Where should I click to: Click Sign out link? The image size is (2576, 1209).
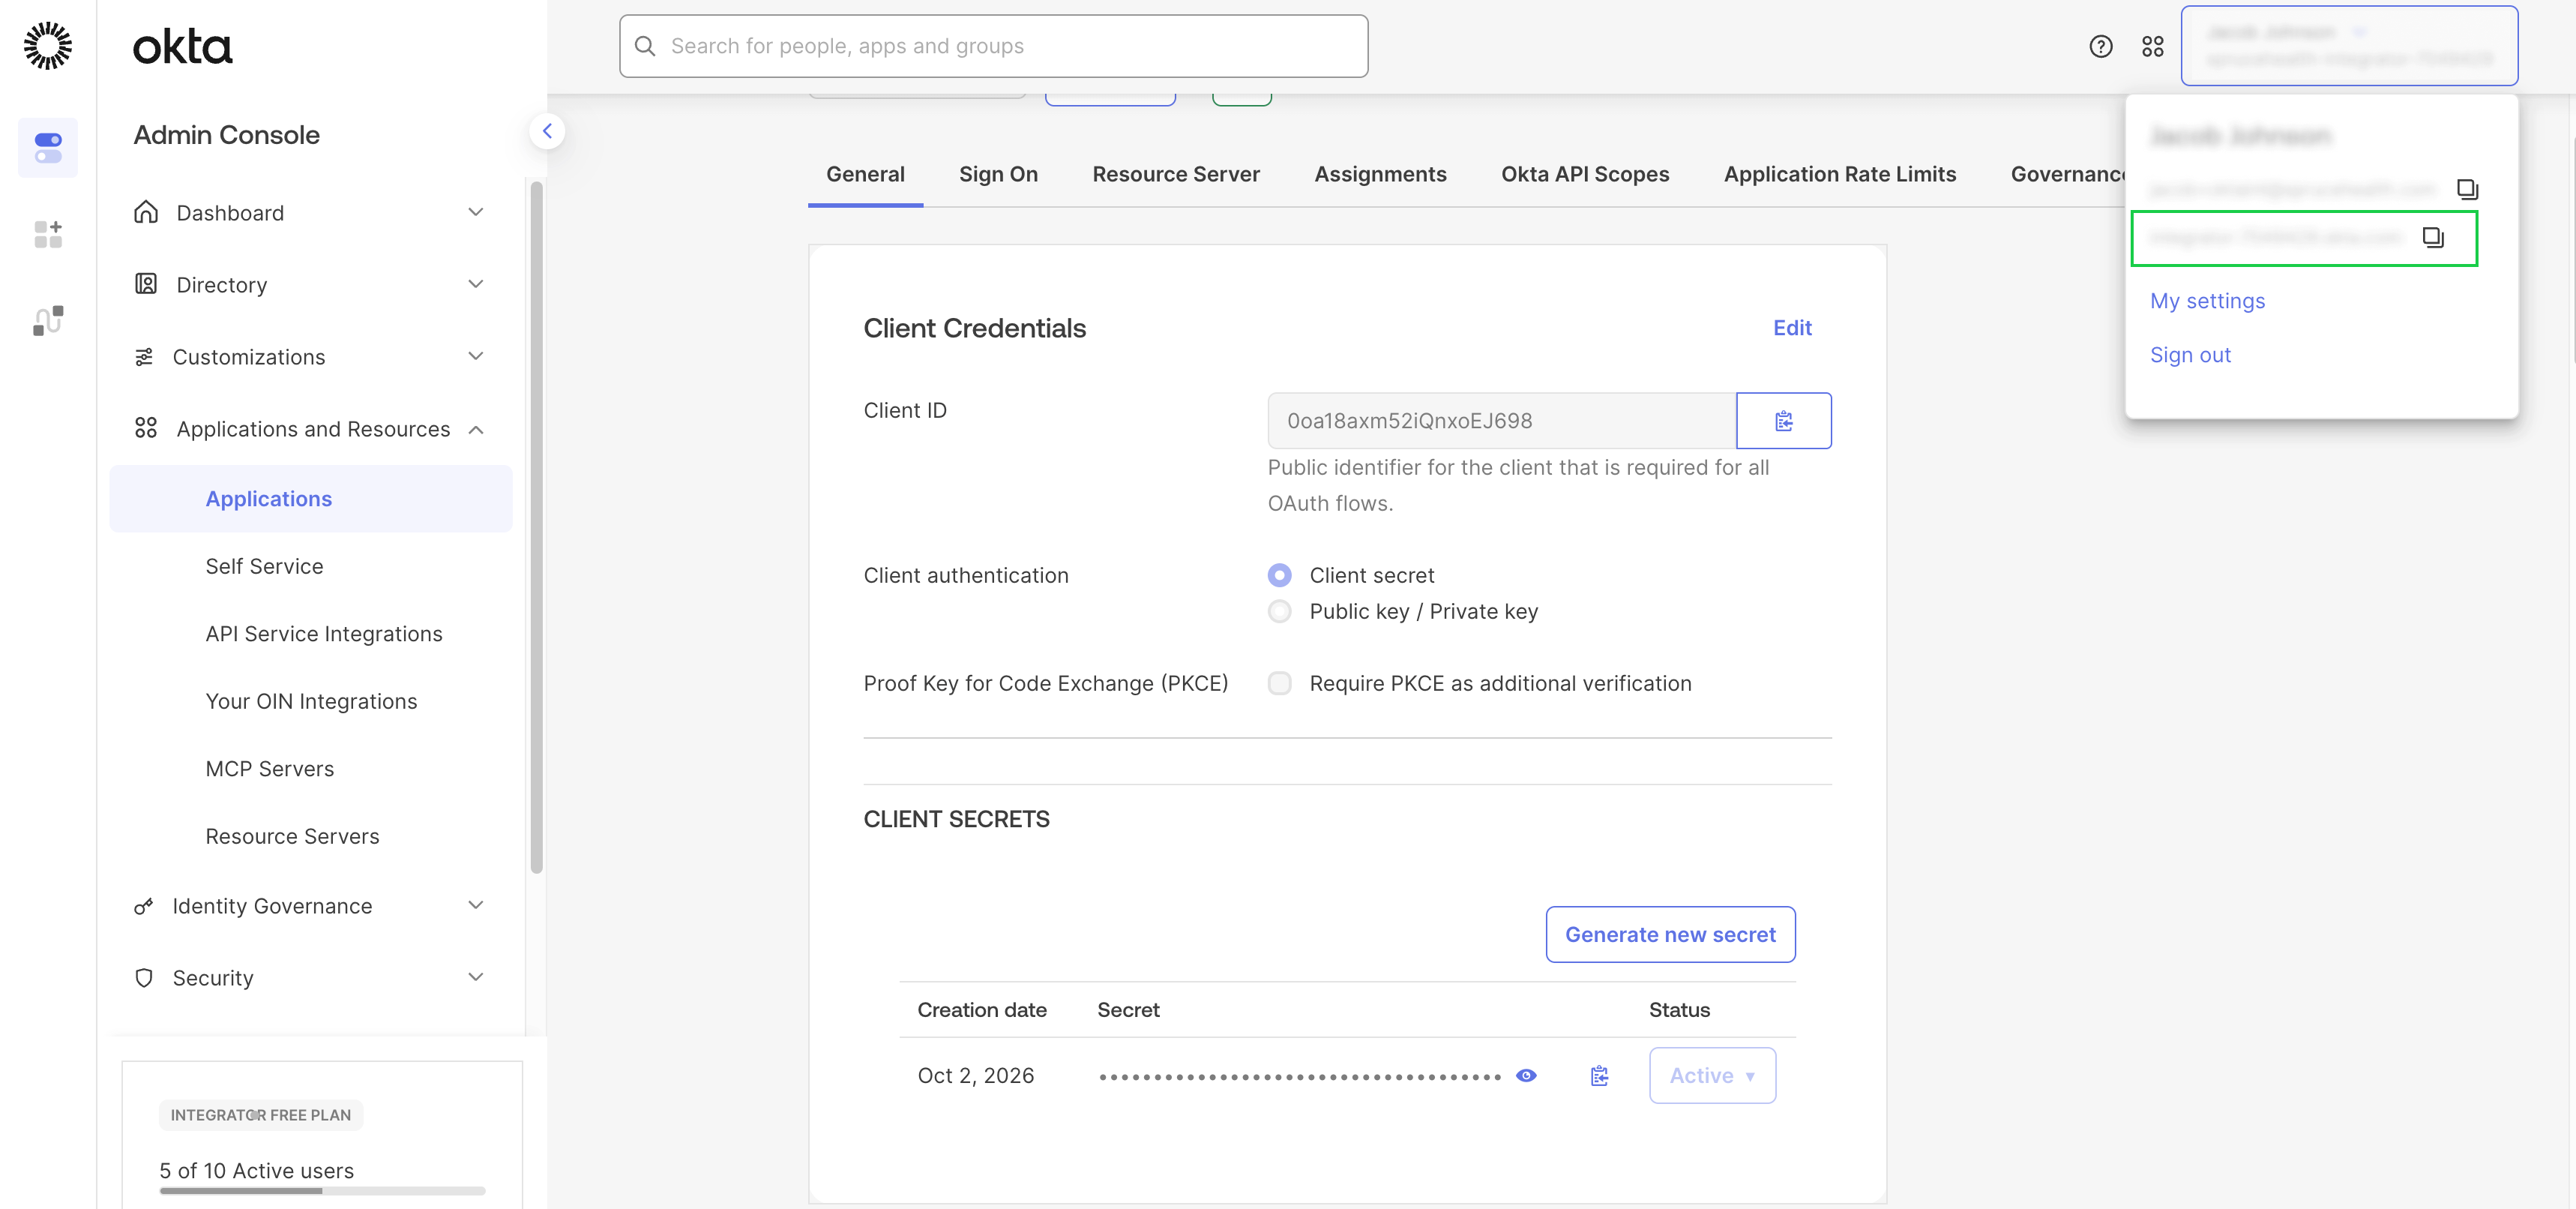tap(2190, 355)
